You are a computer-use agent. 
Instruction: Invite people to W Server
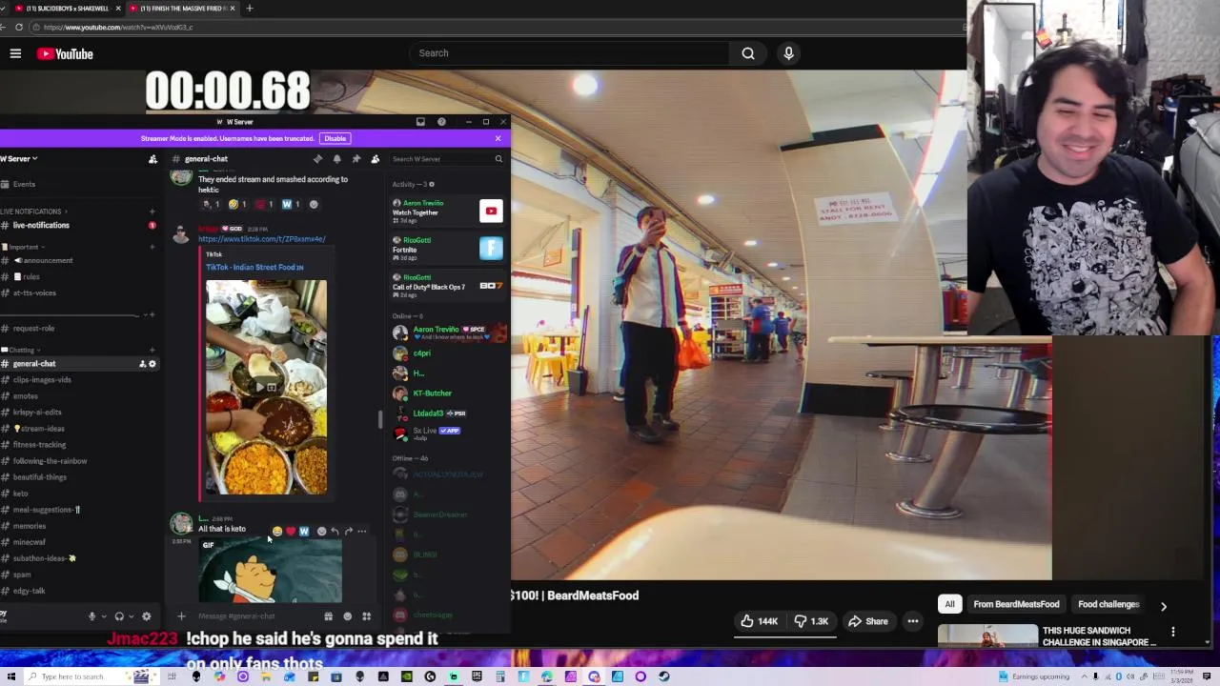point(152,159)
